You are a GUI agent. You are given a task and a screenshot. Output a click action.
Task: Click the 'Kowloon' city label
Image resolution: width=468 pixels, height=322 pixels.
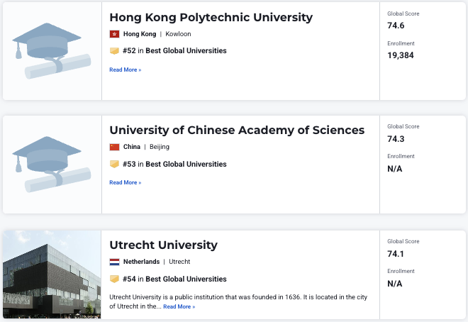point(178,34)
